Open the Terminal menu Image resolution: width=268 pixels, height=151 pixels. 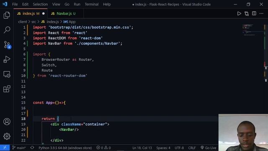tap(92, 4)
